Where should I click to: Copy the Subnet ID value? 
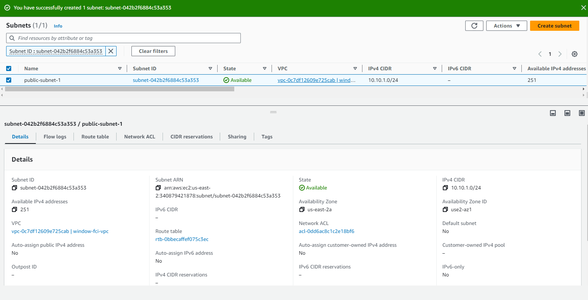pos(14,188)
